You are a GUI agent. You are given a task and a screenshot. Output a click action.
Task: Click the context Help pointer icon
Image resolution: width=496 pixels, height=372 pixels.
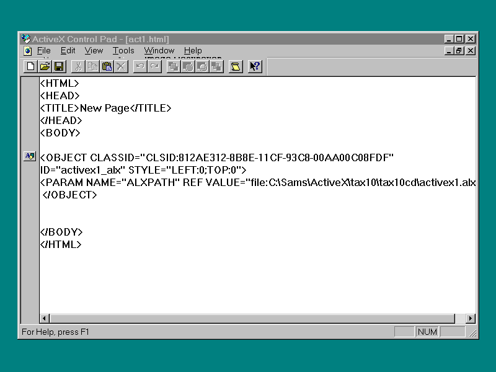click(255, 66)
